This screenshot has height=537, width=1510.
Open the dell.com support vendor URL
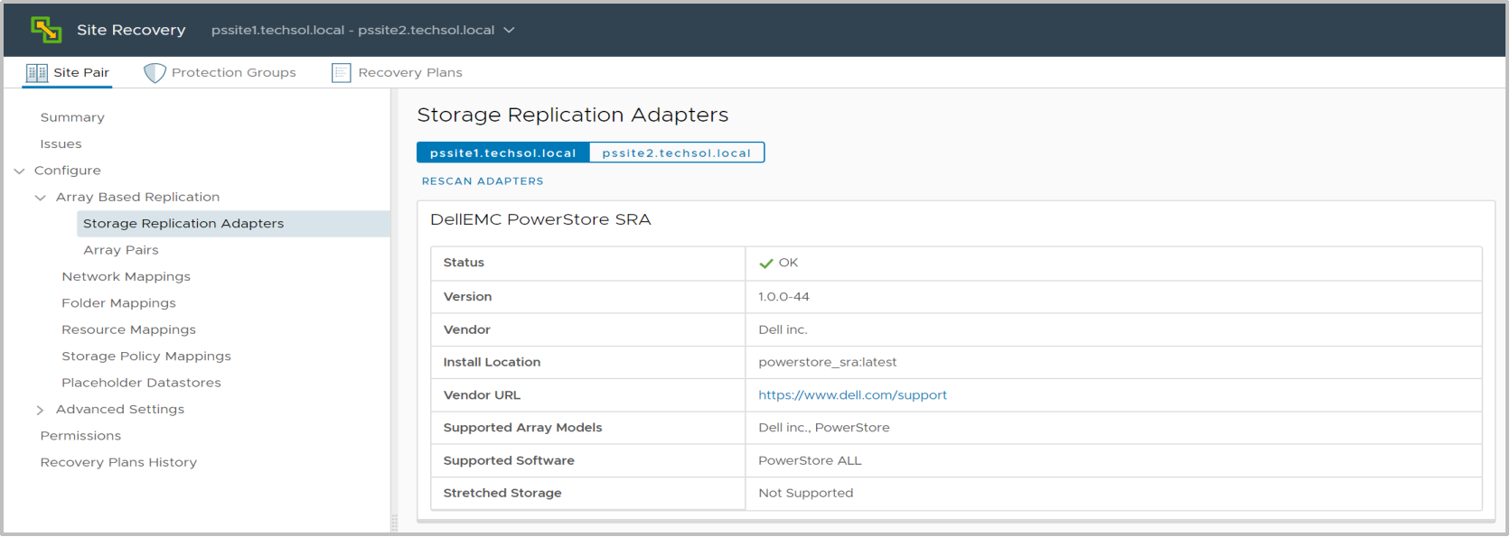[x=852, y=395]
